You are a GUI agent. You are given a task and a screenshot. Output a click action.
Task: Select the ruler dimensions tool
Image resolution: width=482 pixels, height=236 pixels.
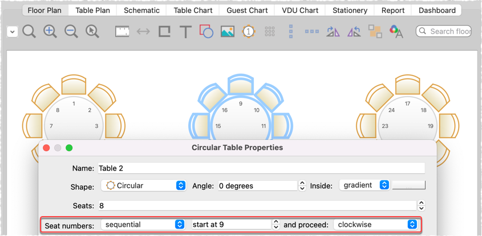(122, 31)
